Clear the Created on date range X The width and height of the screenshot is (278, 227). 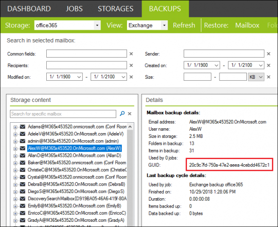[x=269, y=65]
